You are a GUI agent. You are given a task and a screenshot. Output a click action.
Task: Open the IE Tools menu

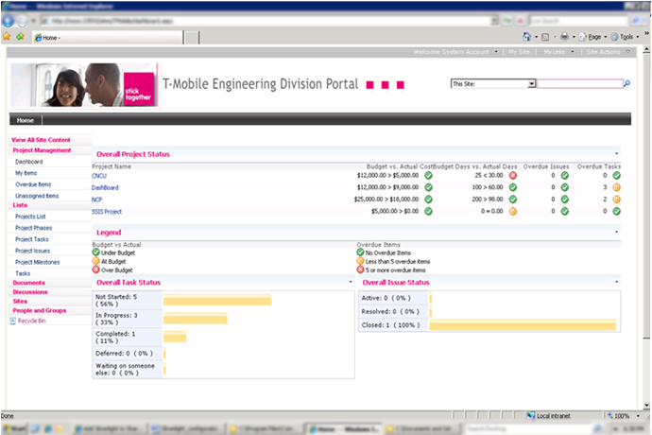(x=625, y=37)
